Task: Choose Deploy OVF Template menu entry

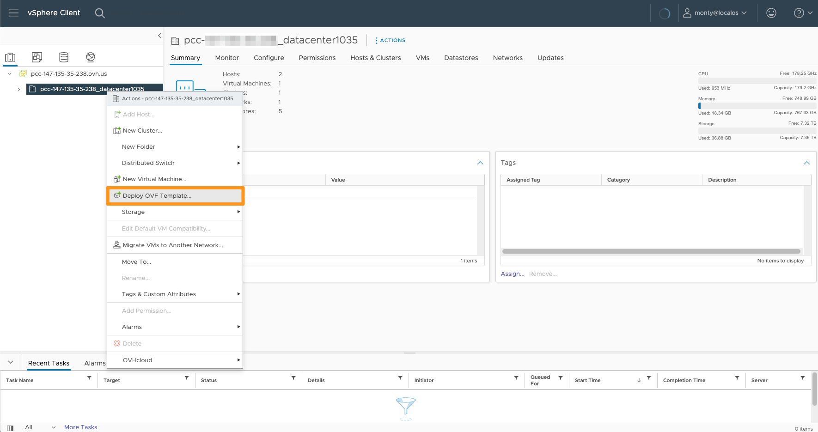Action: [x=175, y=196]
